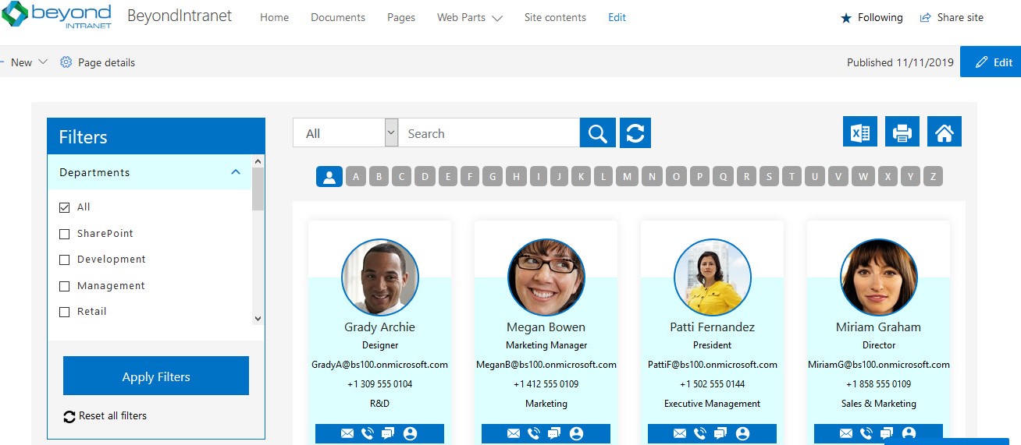
Task: Check the SharePoint department checkbox
Action: click(65, 234)
